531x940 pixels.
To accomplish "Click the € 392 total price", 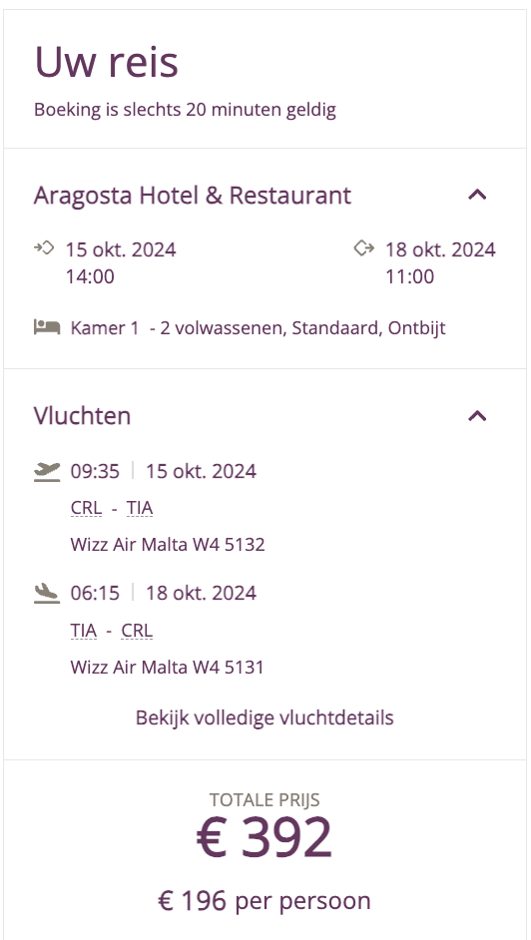I will 265,837.
